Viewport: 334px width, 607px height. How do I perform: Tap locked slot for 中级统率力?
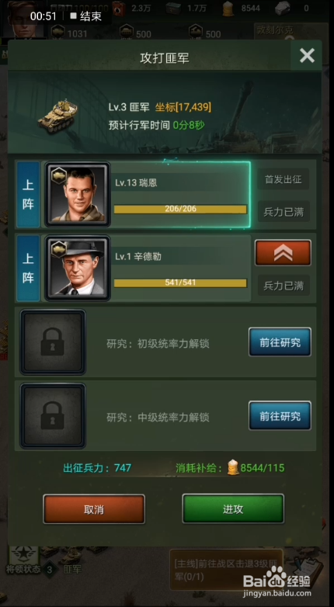53,416
